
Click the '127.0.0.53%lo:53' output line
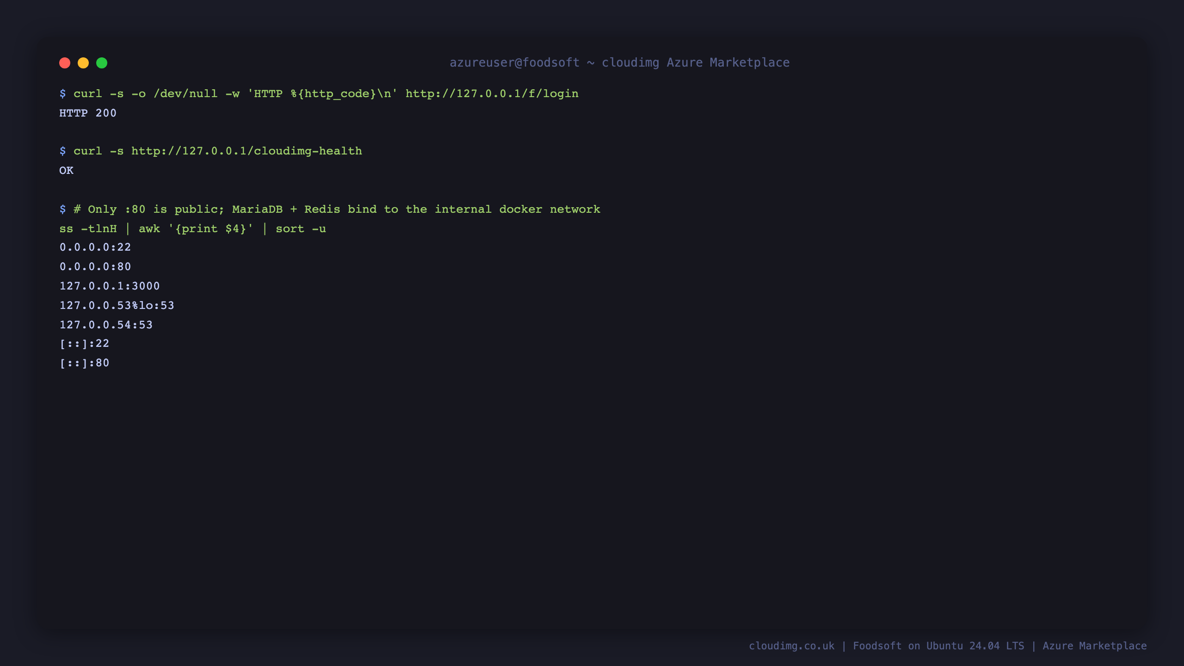[x=117, y=306]
